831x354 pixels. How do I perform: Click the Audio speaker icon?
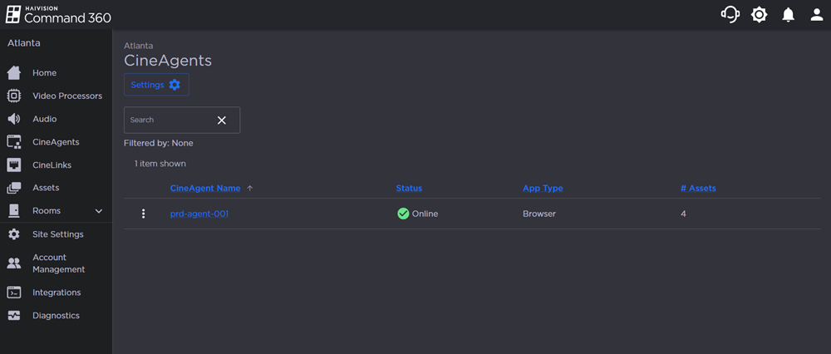[14, 120]
